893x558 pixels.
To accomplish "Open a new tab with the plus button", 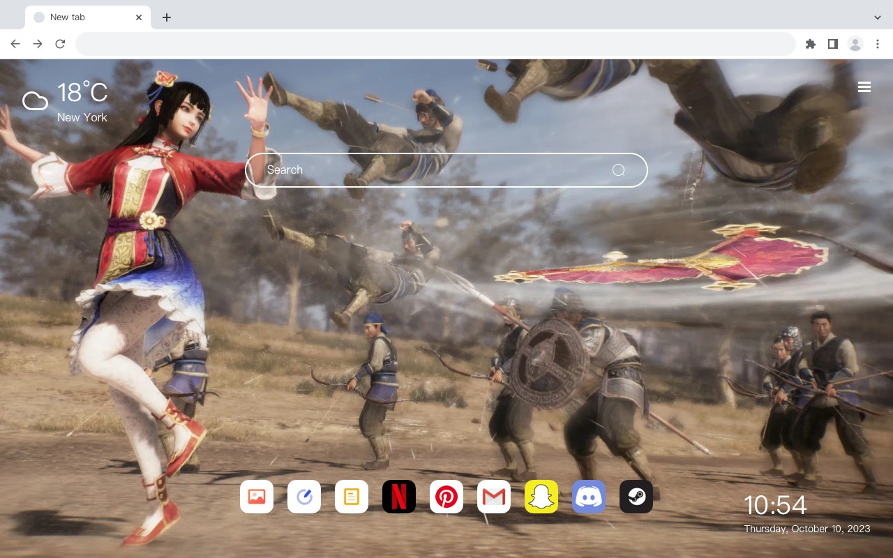I will 166,17.
